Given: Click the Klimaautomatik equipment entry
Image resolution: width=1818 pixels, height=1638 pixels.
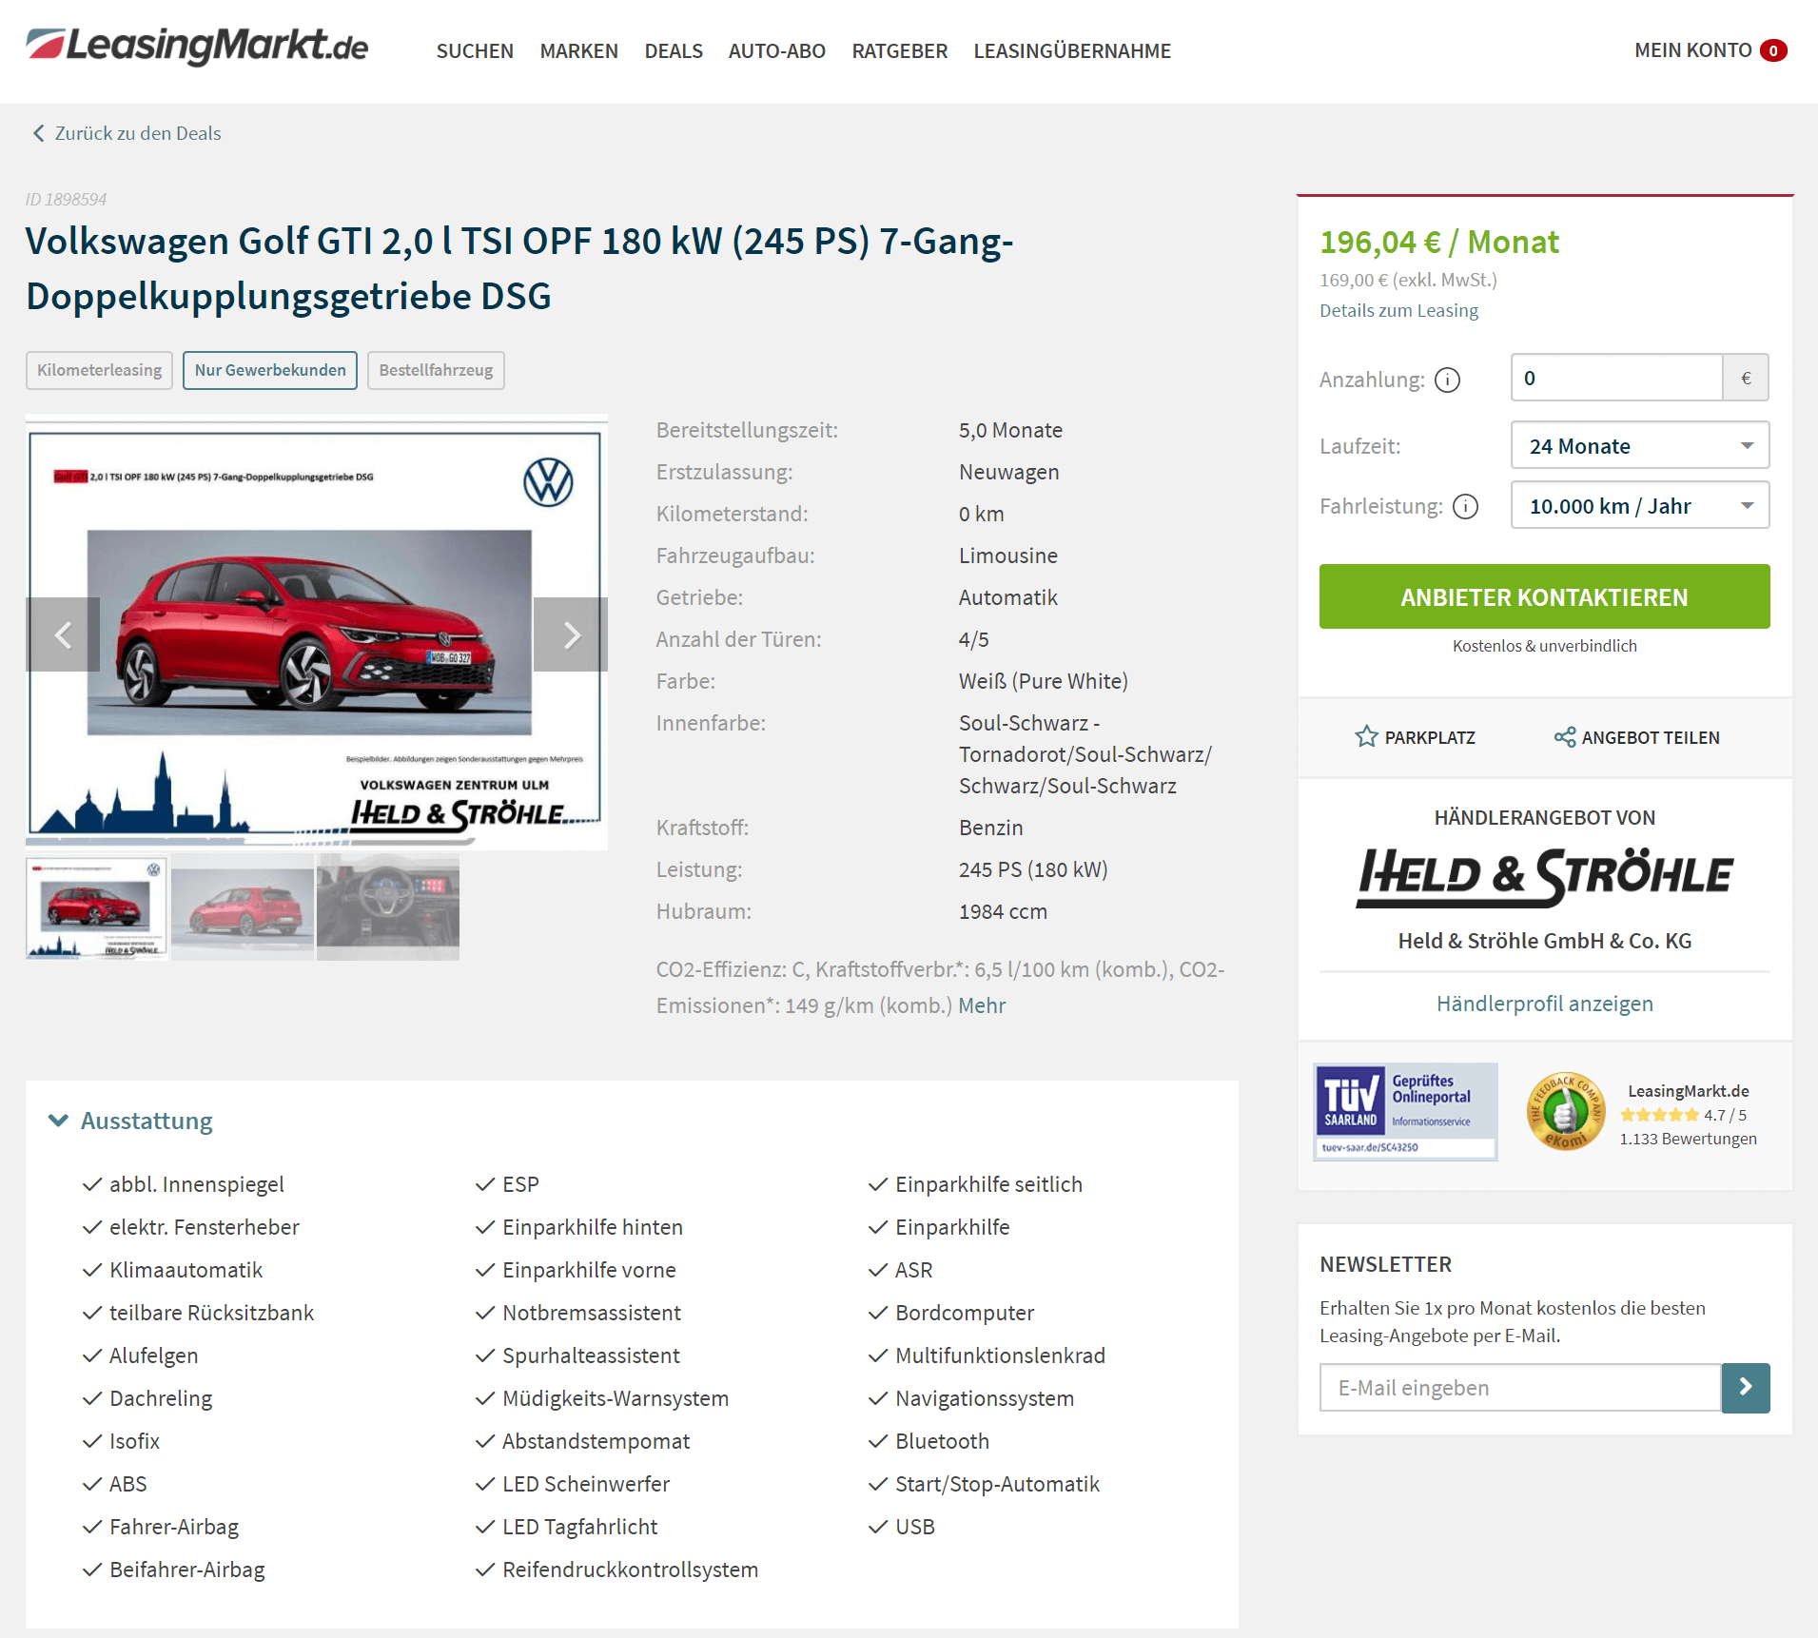Looking at the screenshot, I should (x=186, y=1270).
